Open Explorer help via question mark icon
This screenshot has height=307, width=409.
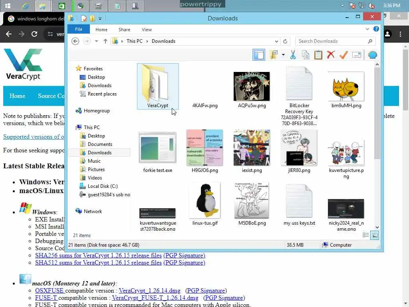pyautogui.click(x=376, y=29)
